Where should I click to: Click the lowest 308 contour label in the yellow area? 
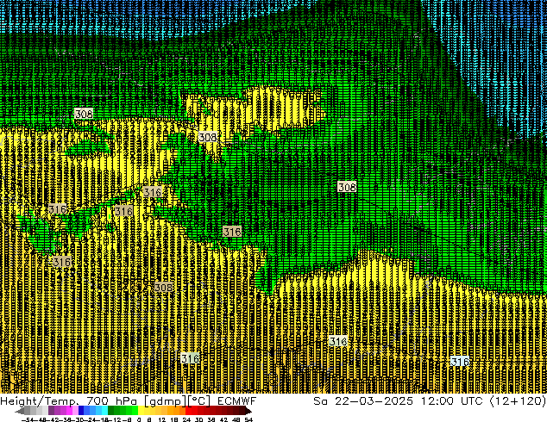pyautogui.click(x=163, y=288)
